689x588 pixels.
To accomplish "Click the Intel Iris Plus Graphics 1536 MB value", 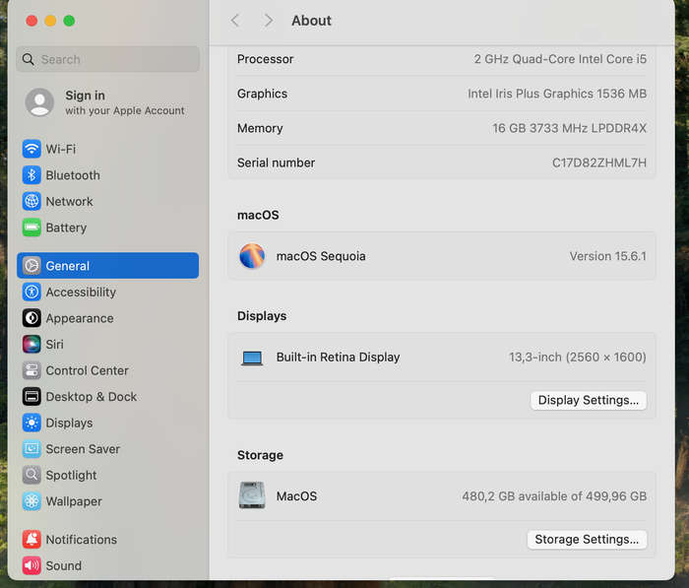I will [557, 94].
